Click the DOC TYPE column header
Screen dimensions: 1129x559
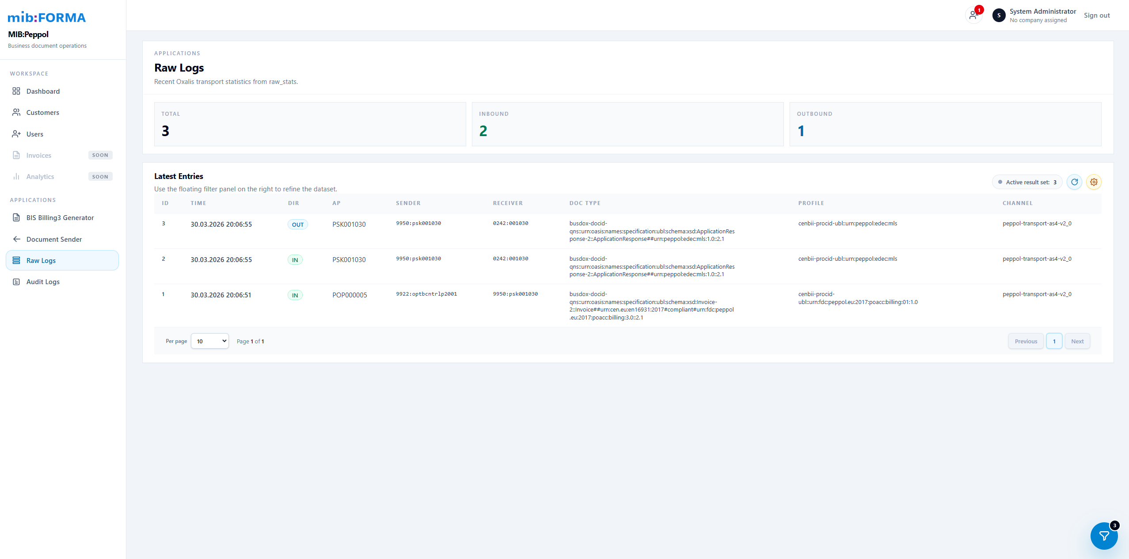(585, 203)
